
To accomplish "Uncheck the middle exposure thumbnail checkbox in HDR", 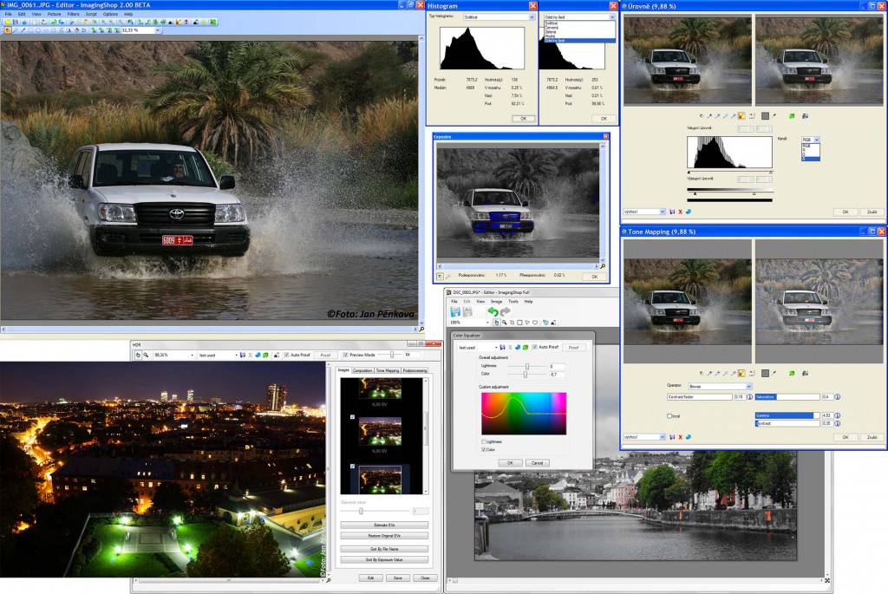I will pos(352,417).
